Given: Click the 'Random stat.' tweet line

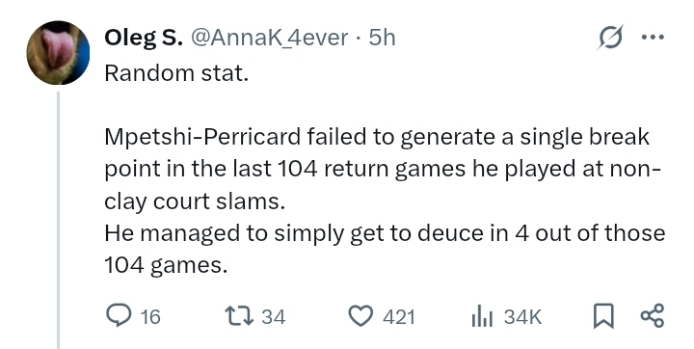Looking at the screenshot, I should pyautogui.click(x=176, y=73).
